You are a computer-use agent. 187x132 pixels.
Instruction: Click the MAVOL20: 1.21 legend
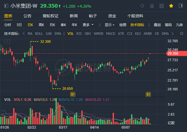pos(97,100)
